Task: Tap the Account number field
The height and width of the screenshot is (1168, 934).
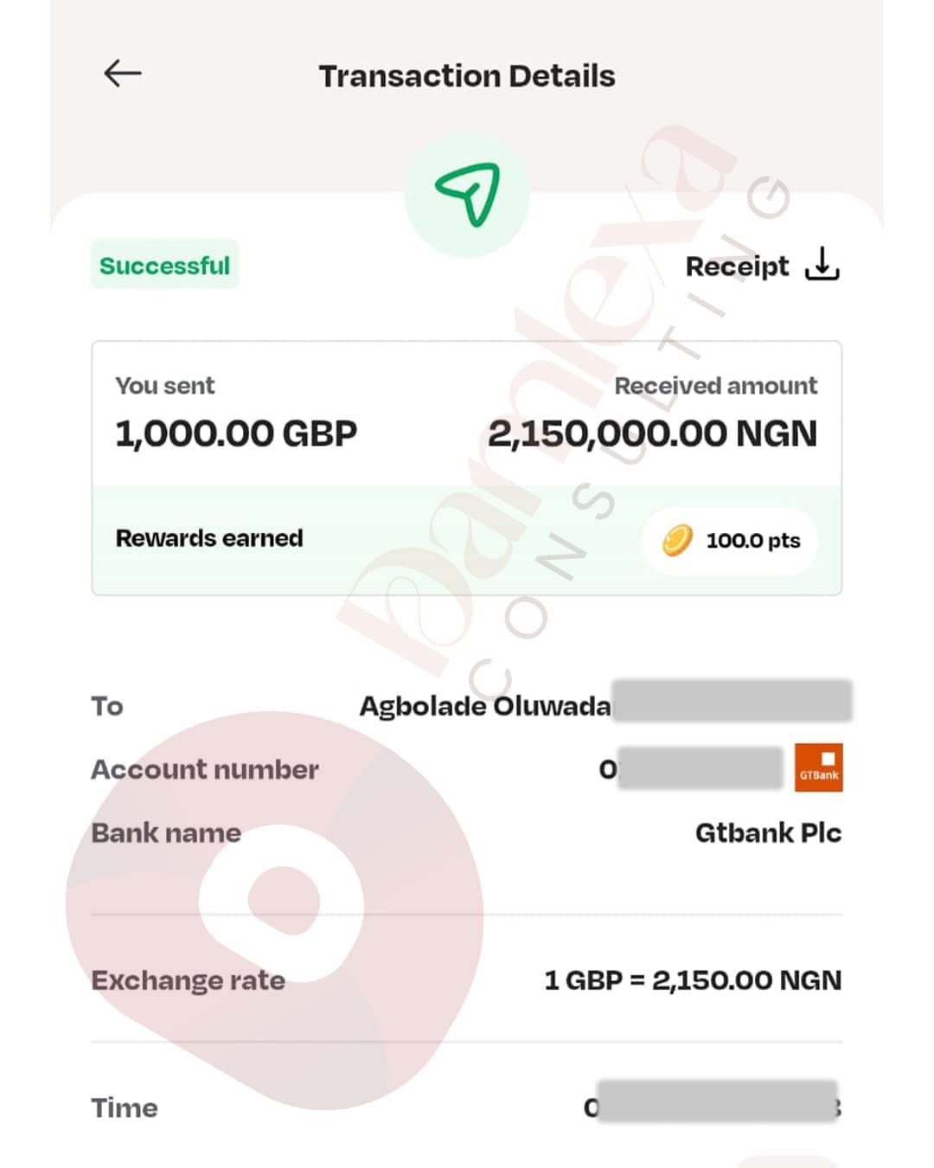Action: (205, 769)
